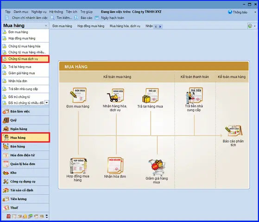259x222 pixels.
Task: Open the Trả lại hàng mua icon
Action: tap(151, 95)
